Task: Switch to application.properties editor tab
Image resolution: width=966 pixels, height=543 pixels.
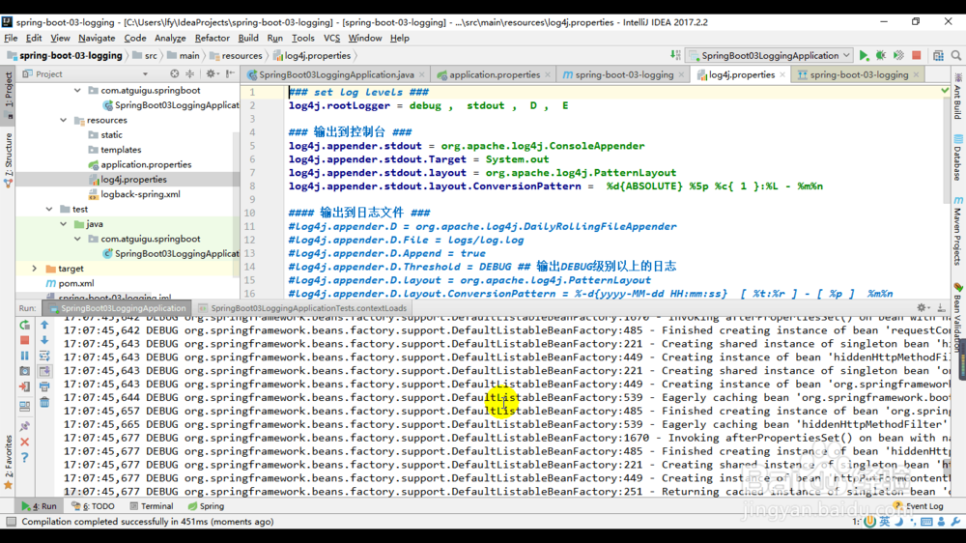Action: 494,74
